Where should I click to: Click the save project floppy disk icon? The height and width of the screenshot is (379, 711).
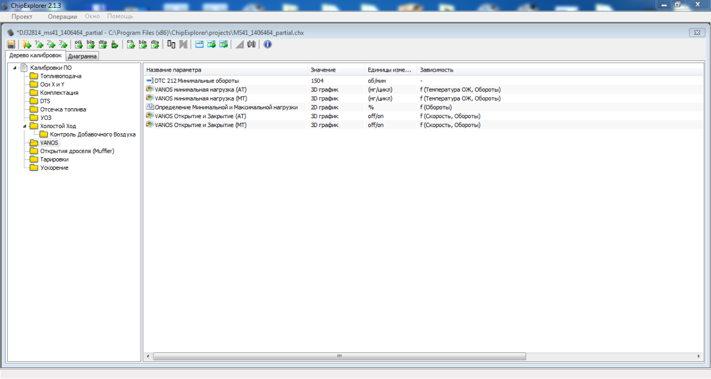[x=11, y=44]
